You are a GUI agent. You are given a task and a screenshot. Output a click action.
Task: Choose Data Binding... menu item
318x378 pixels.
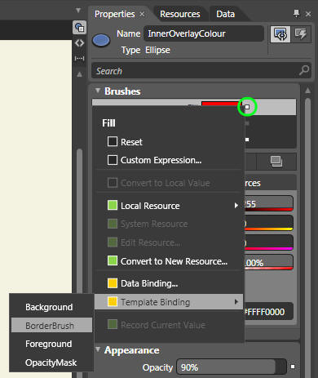click(x=169, y=283)
